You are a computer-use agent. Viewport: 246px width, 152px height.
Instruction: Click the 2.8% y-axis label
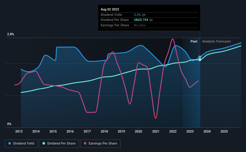click(10, 34)
